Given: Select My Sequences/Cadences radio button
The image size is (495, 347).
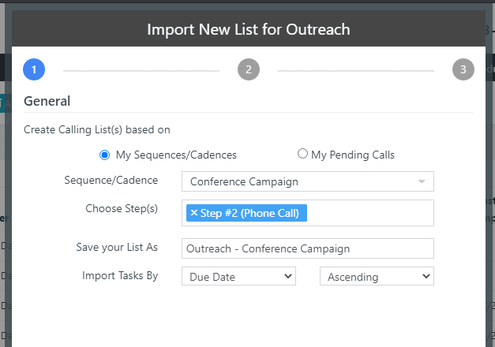Looking at the screenshot, I should [104, 155].
